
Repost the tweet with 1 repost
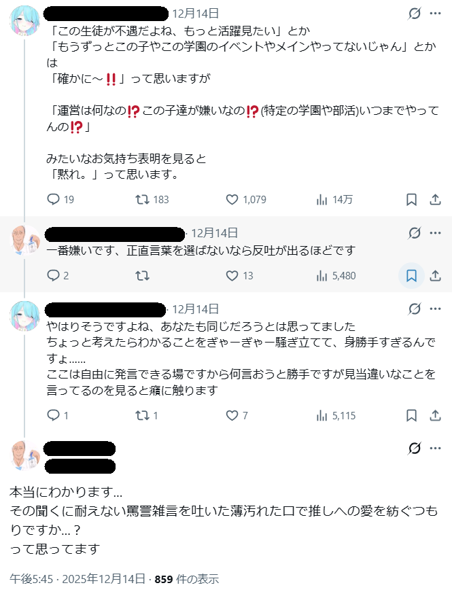click(142, 415)
